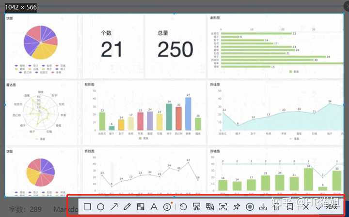349x217 pixels.
Task: Click the yellow slice of the top pie chart
Action: [45, 51]
